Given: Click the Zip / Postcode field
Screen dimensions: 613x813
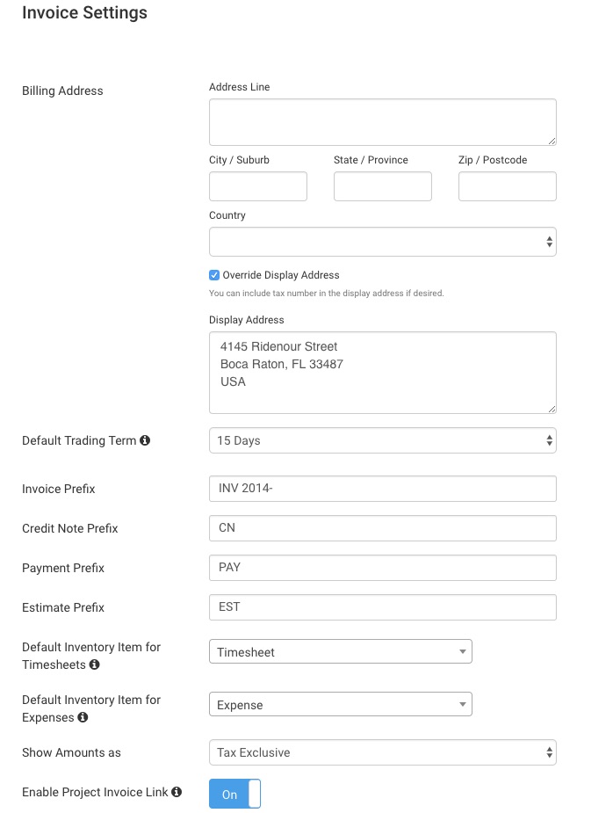Looking at the screenshot, I should tap(508, 186).
